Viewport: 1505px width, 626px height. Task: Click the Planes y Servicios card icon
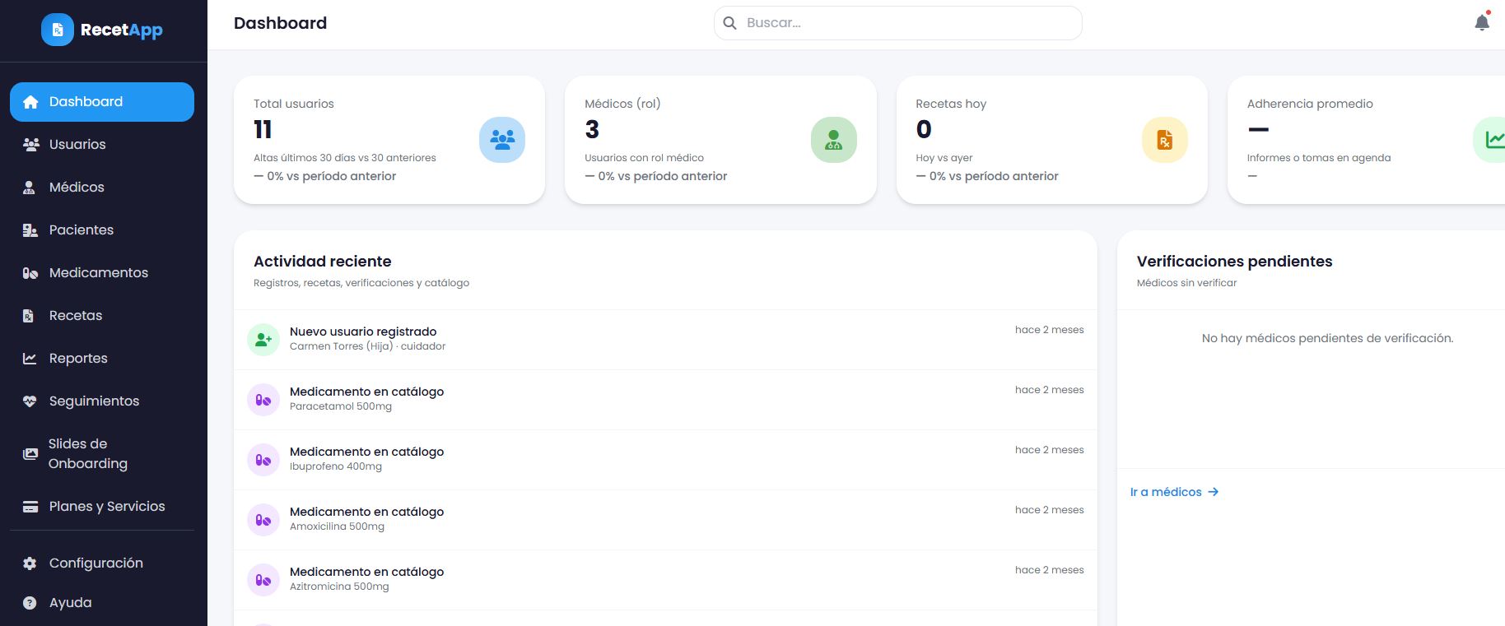click(x=30, y=507)
